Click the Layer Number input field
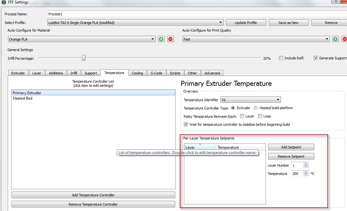The height and width of the screenshot is (211, 347). pos(297,165)
